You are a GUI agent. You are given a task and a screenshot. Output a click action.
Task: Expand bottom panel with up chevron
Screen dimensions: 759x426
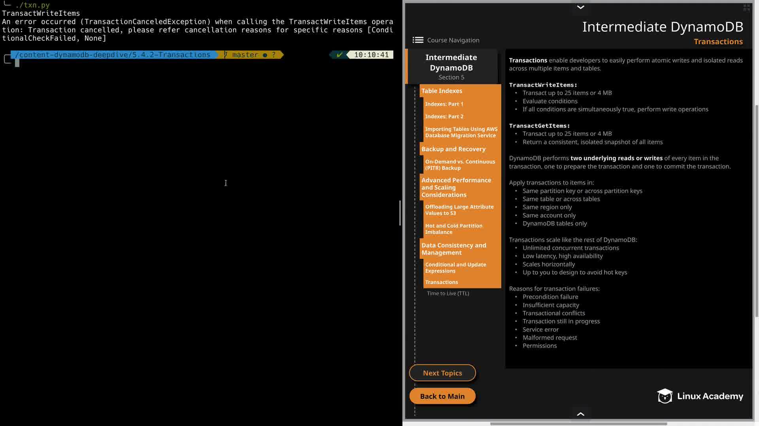pos(580,414)
